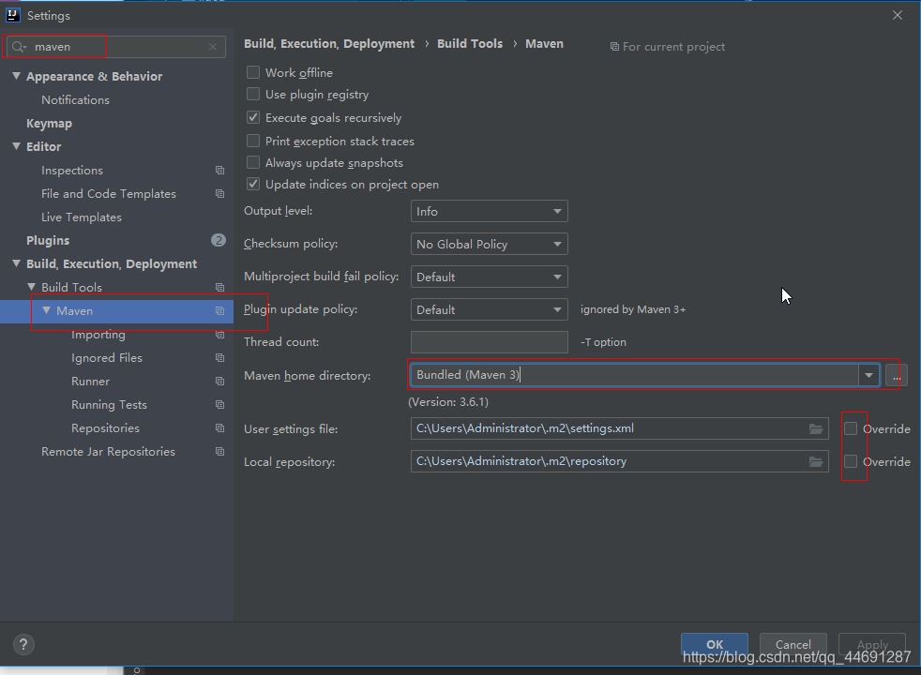Click the project-level icon beside Ignored Files
This screenshot has width=921, height=675.
click(x=219, y=358)
